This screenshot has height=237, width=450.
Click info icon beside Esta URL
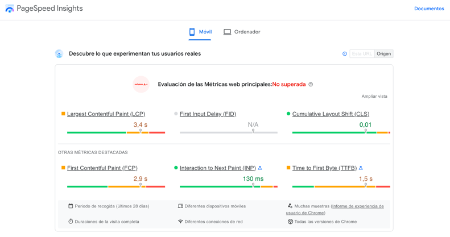345,53
